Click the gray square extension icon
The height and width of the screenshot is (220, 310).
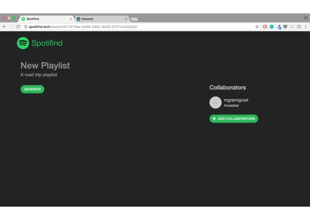pyautogui.click(x=299, y=27)
